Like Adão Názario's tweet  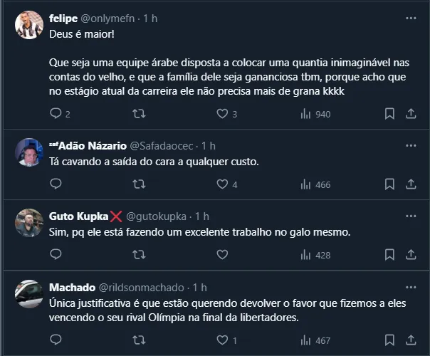[x=221, y=184]
